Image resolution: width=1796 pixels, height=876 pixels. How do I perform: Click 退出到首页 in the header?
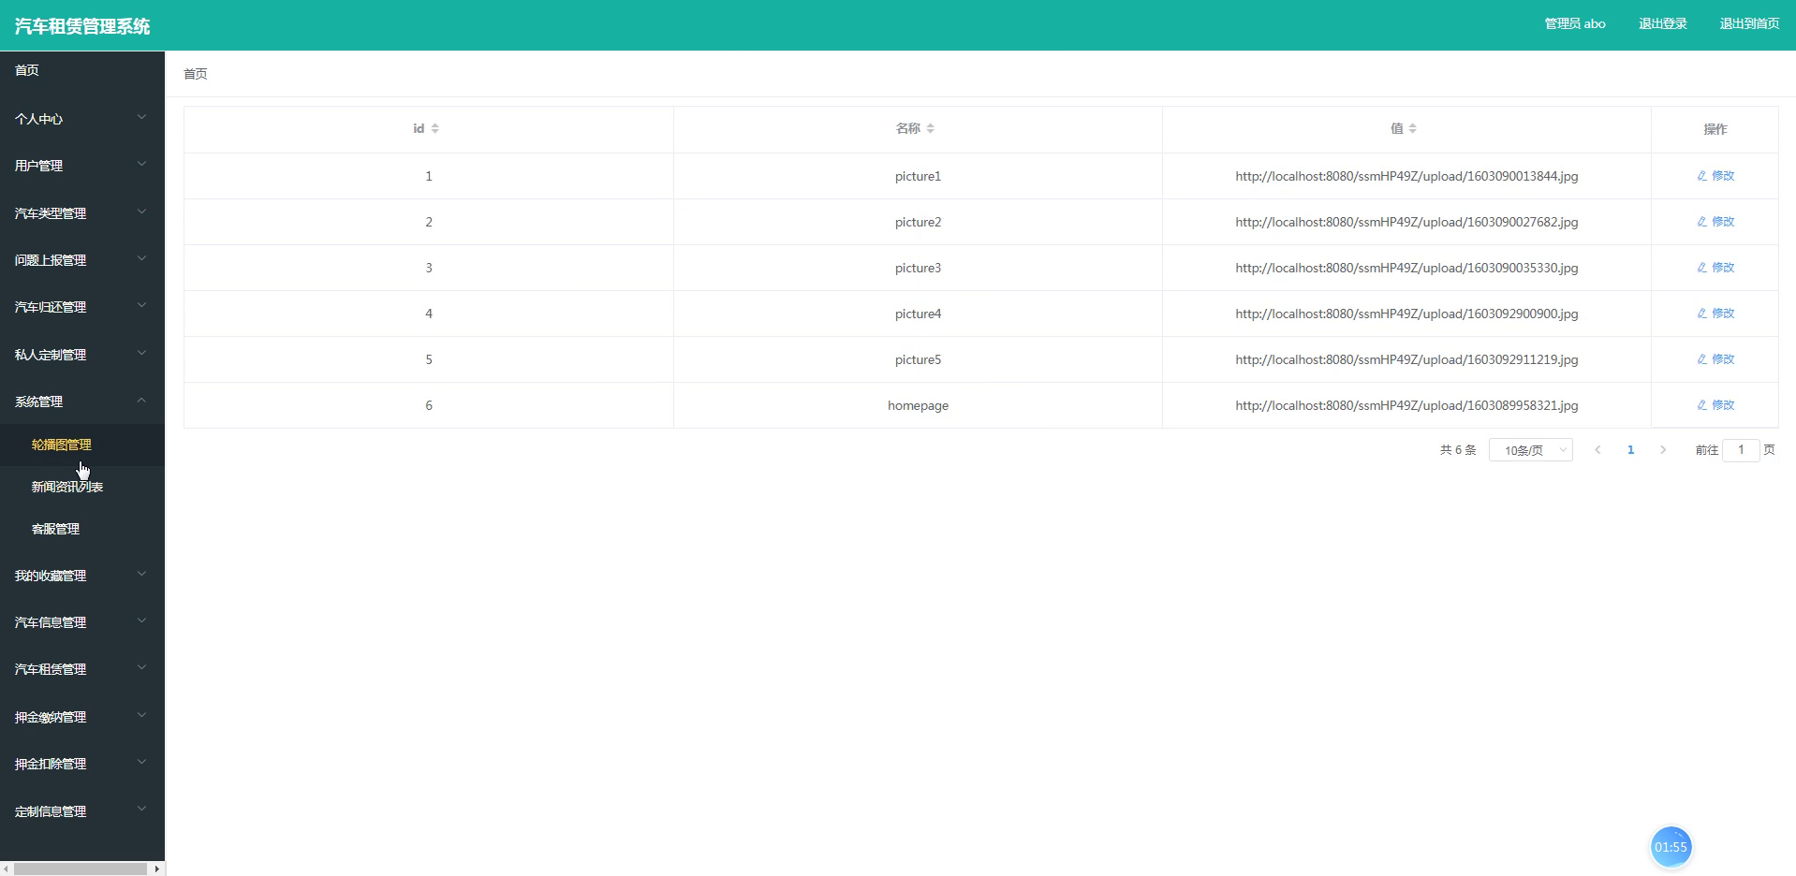tap(1749, 24)
